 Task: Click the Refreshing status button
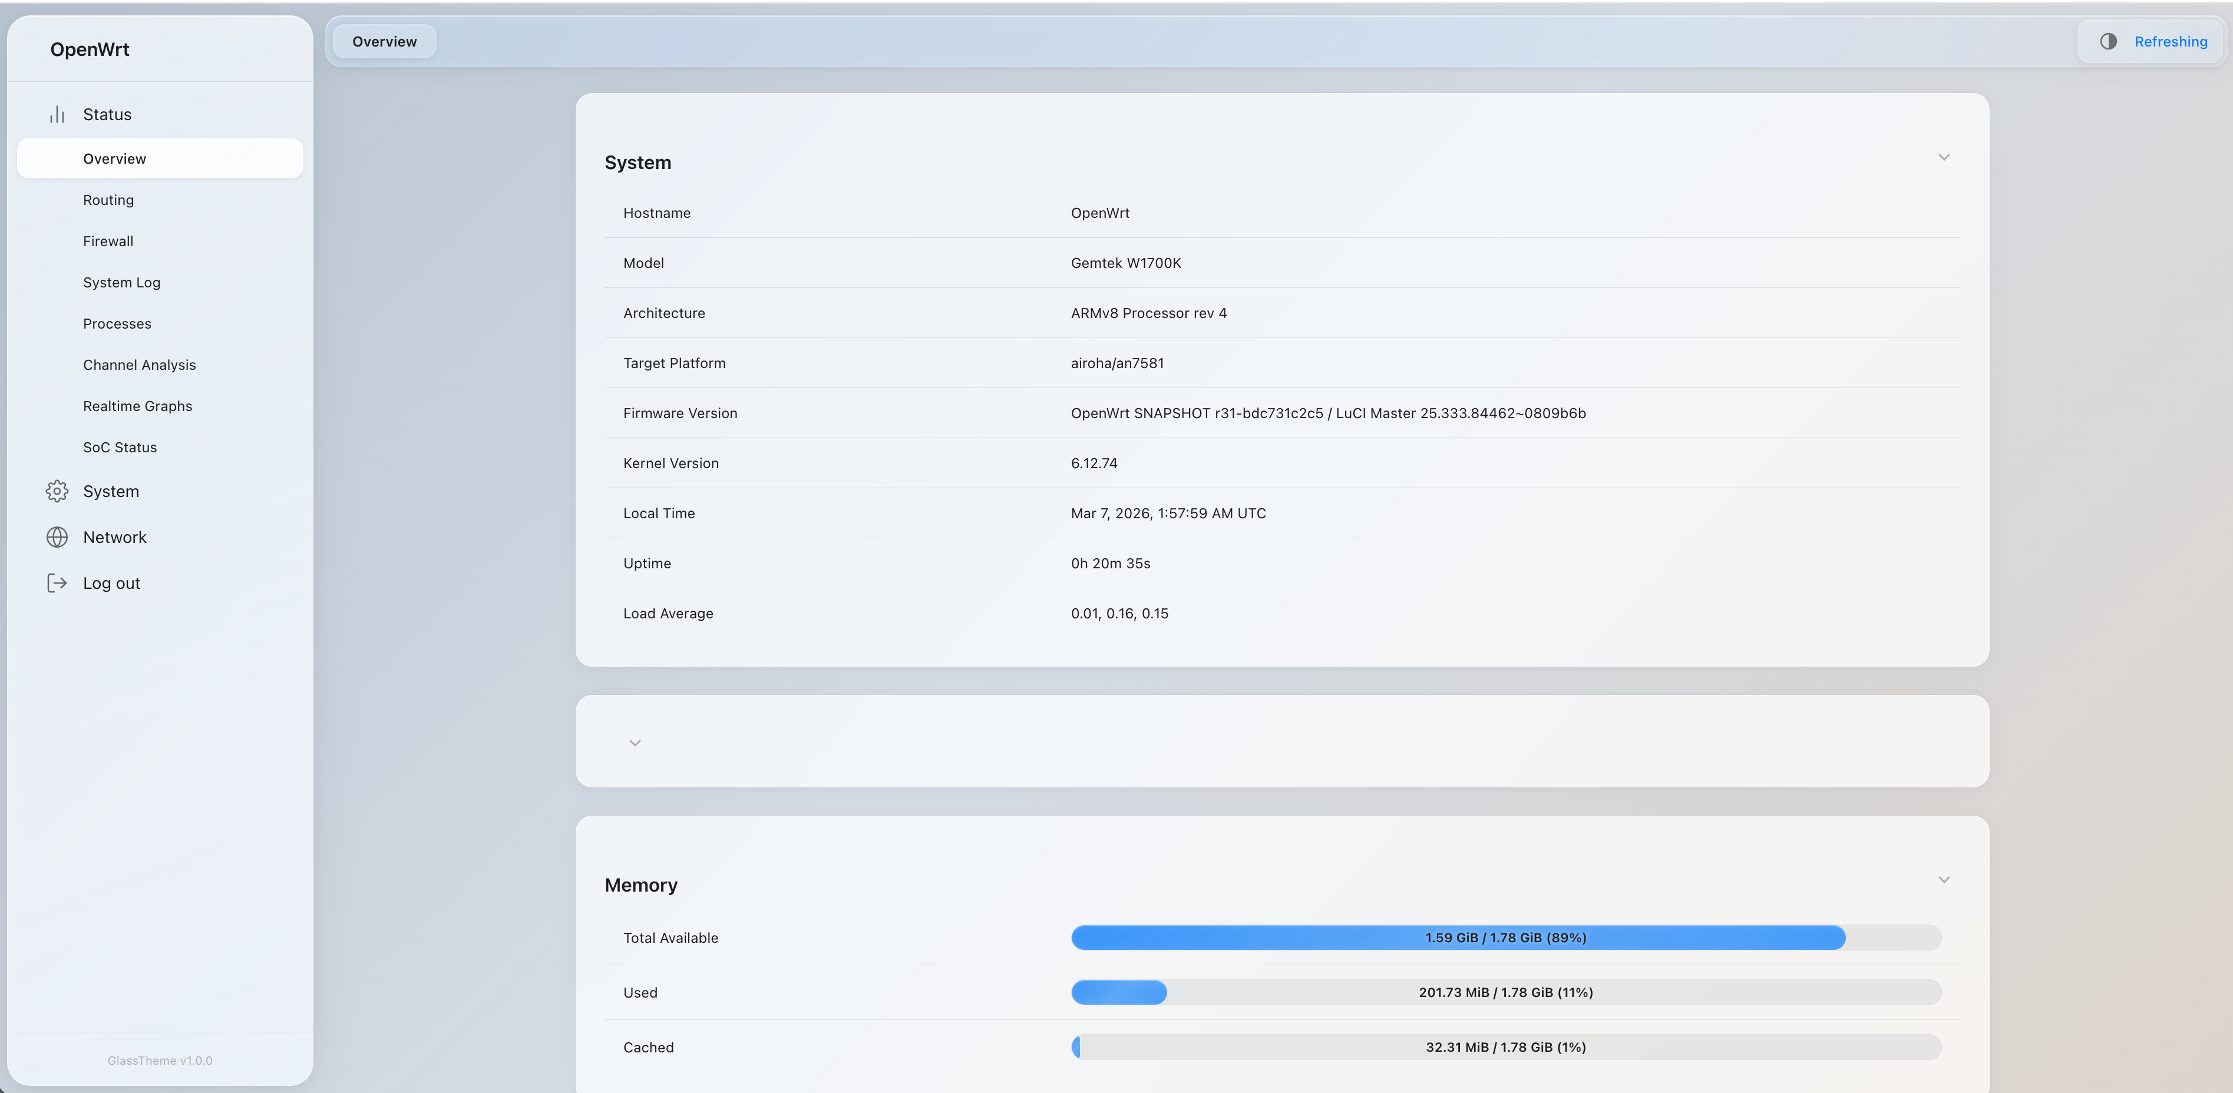coord(2171,42)
